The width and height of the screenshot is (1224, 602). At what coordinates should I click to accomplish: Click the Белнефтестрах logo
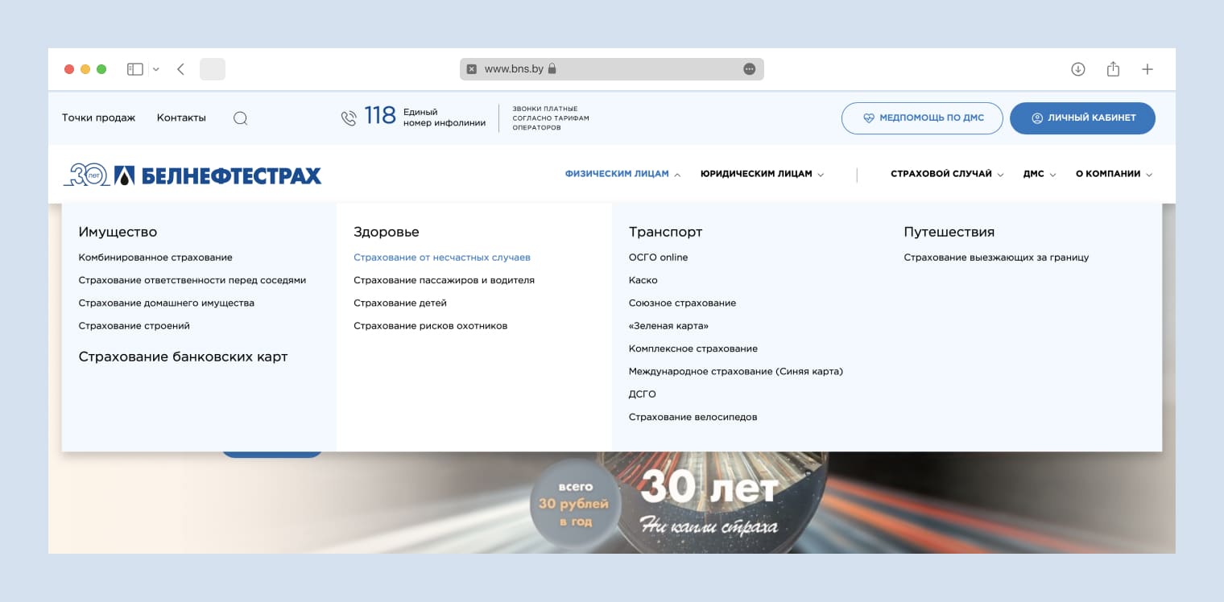pyautogui.click(x=192, y=175)
